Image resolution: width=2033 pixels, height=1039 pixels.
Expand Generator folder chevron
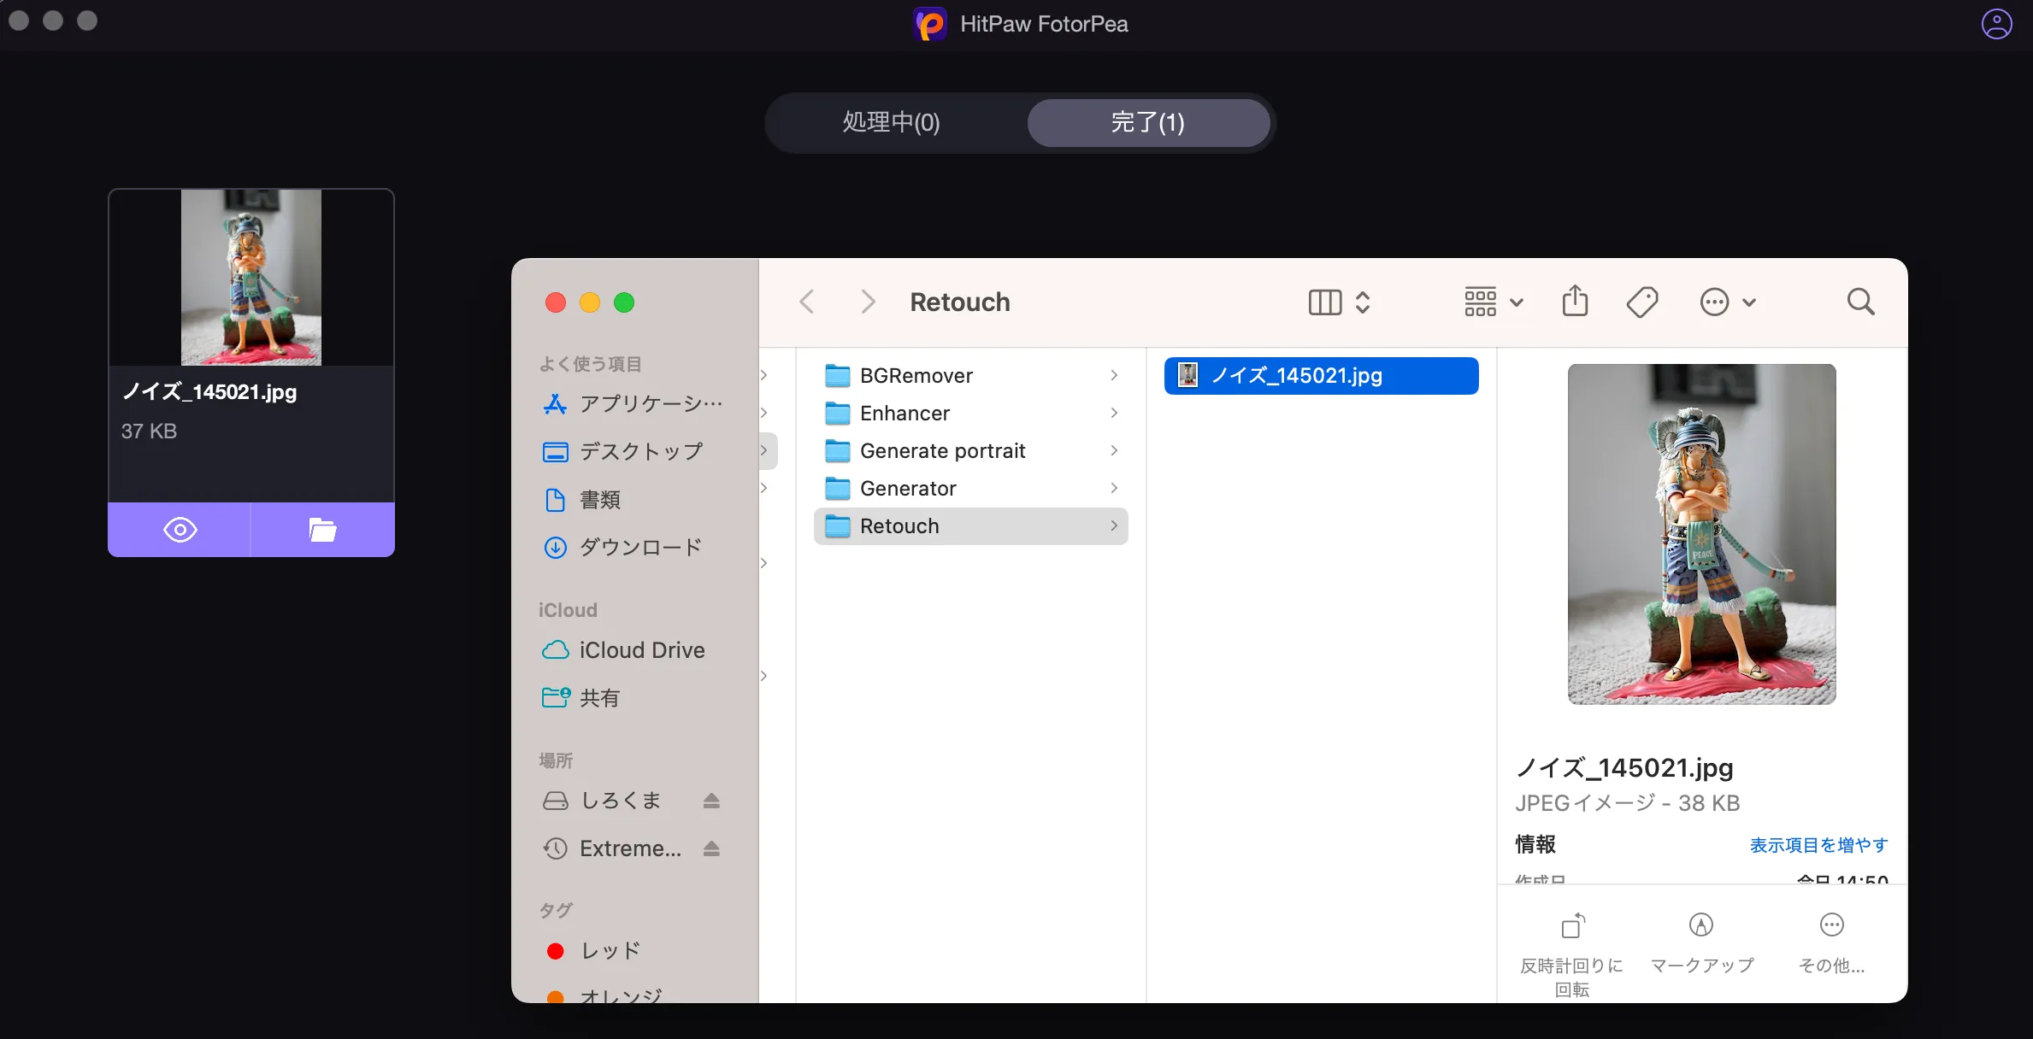pos(1114,489)
